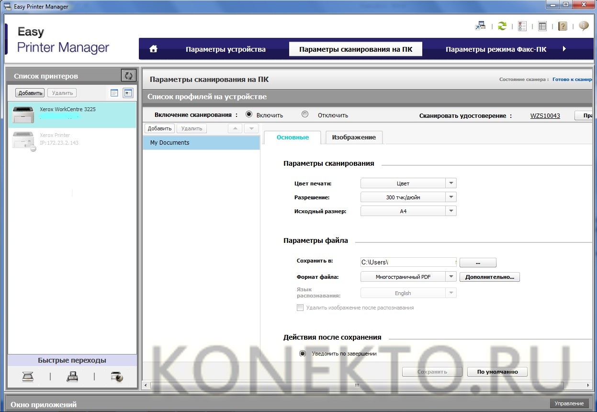Select 'Уведомить по завершении' radio option
The height and width of the screenshot is (412, 597).
[302, 354]
